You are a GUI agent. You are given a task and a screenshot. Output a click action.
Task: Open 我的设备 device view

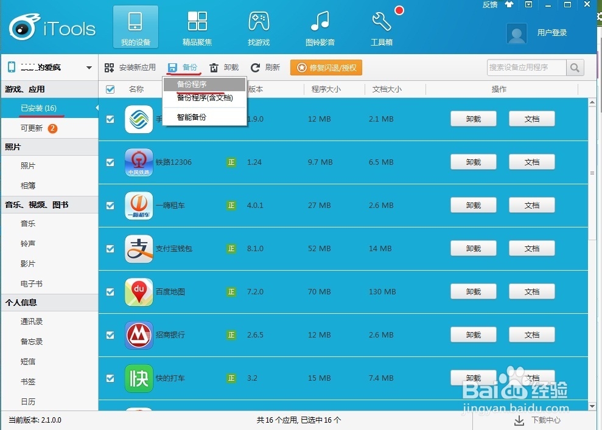click(135, 26)
